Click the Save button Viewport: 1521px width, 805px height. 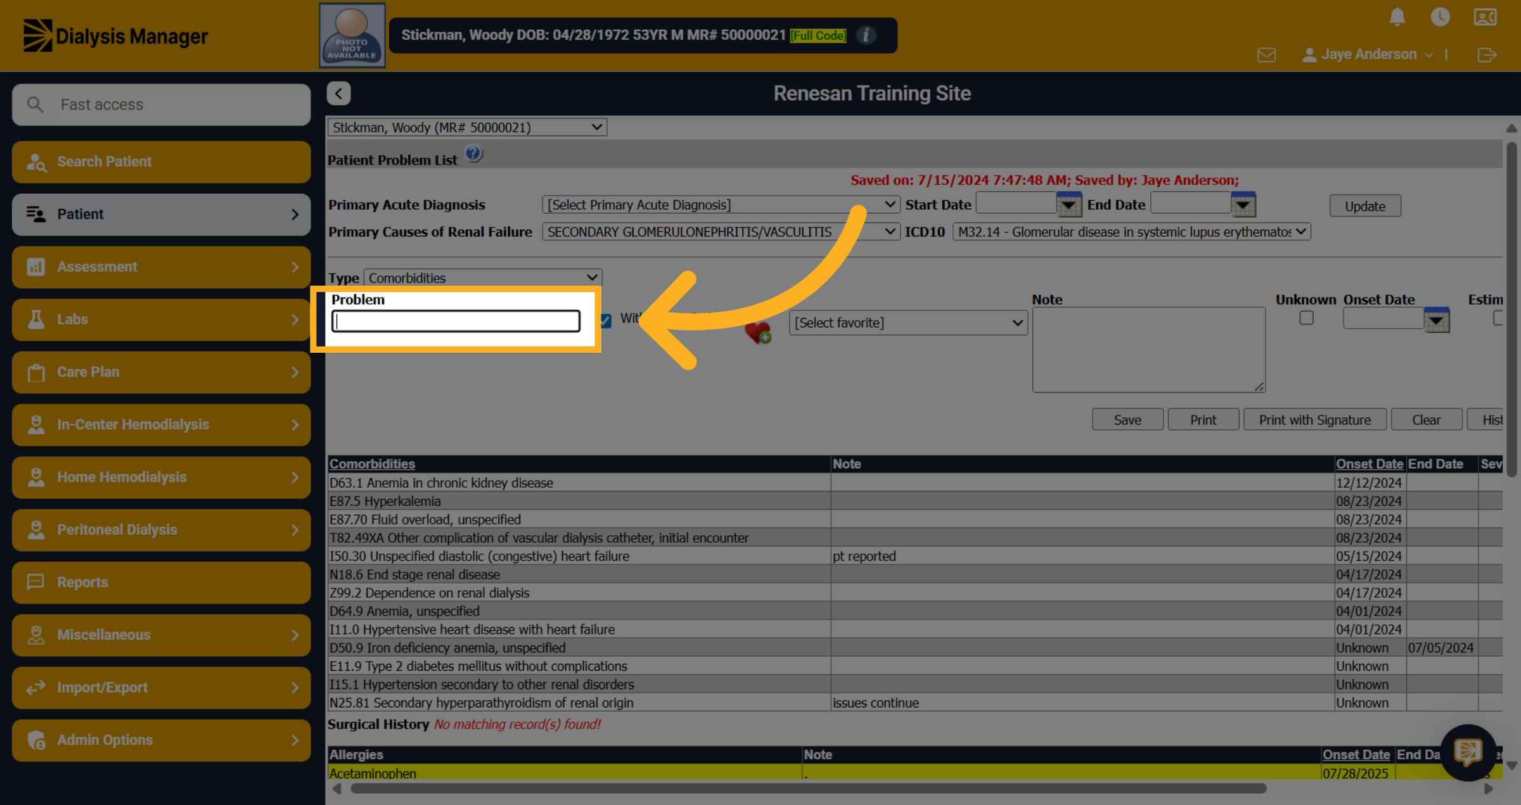point(1127,419)
